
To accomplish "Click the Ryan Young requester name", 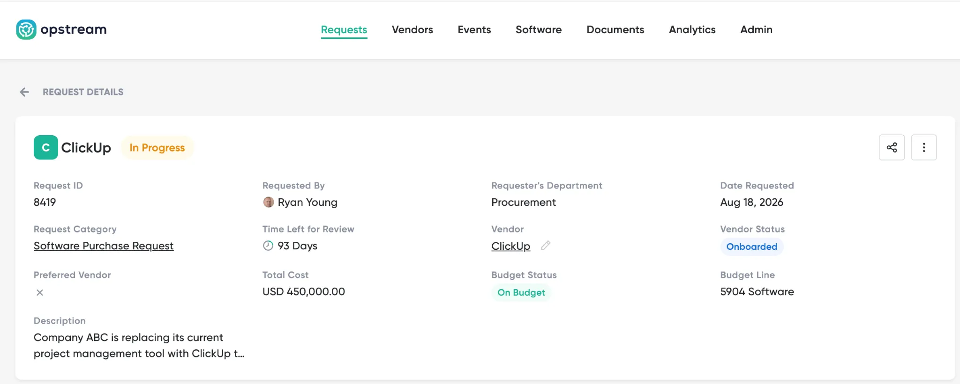I will (307, 202).
